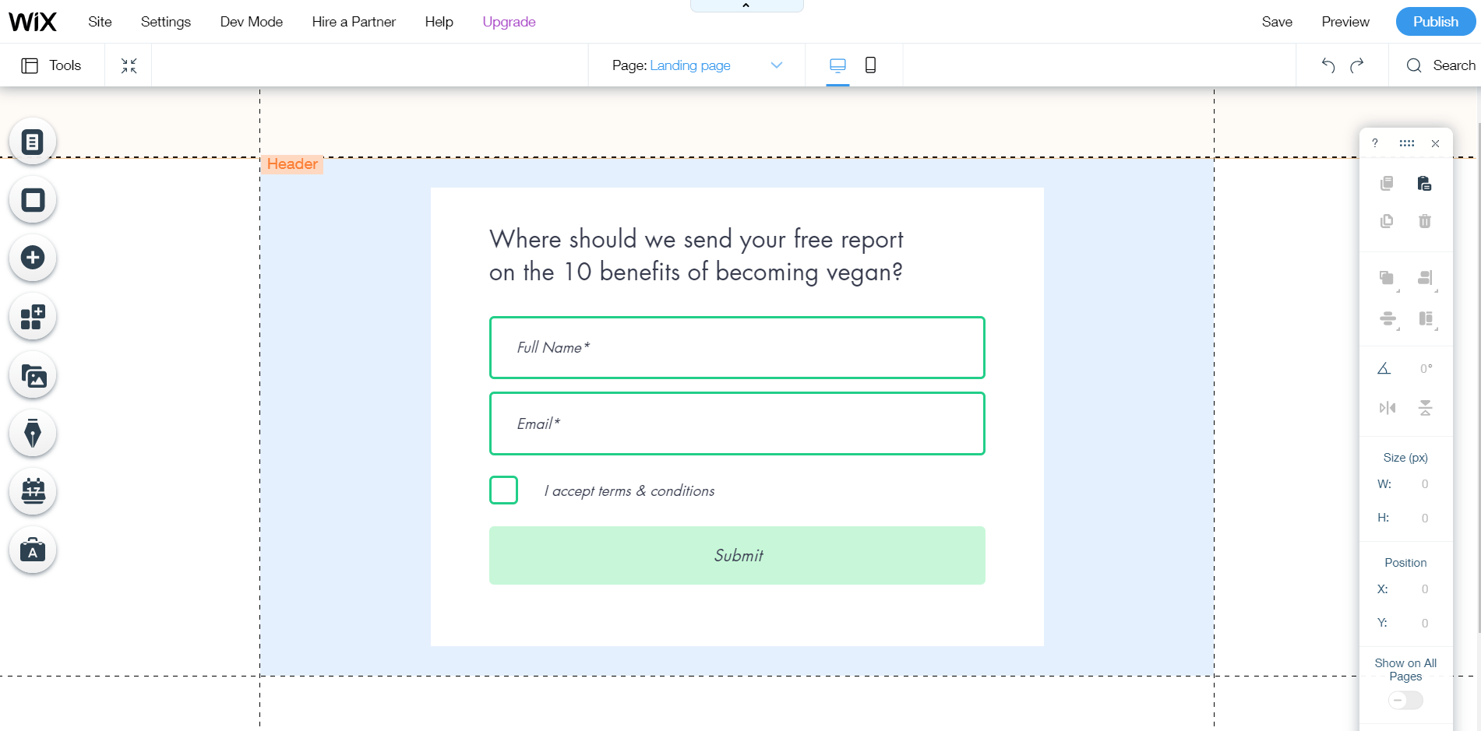Click the flip horizontal icon
Image resolution: width=1481 pixels, height=731 pixels.
pos(1388,408)
